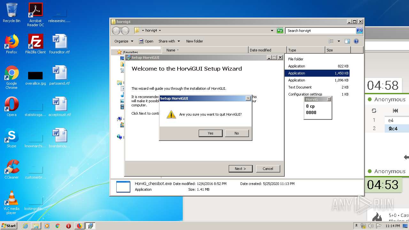Click Cancel in the Setup Wizard
The width and height of the screenshot is (409, 230).
(x=268, y=169)
